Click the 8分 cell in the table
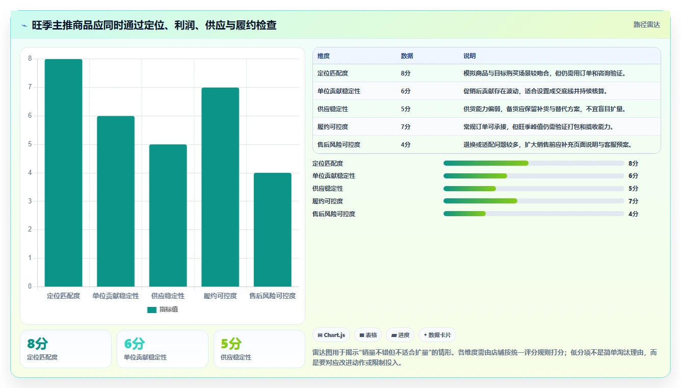The height and width of the screenshot is (388, 681). click(406, 73)
